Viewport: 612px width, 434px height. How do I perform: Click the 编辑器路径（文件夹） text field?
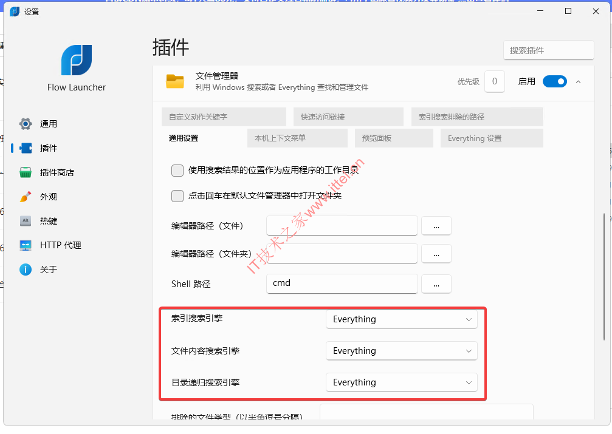point(342,254)
